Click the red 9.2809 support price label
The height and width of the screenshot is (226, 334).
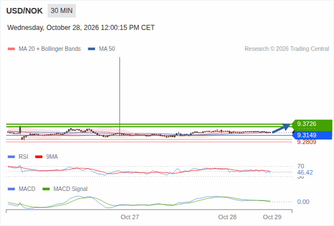(x=306, y=142)
